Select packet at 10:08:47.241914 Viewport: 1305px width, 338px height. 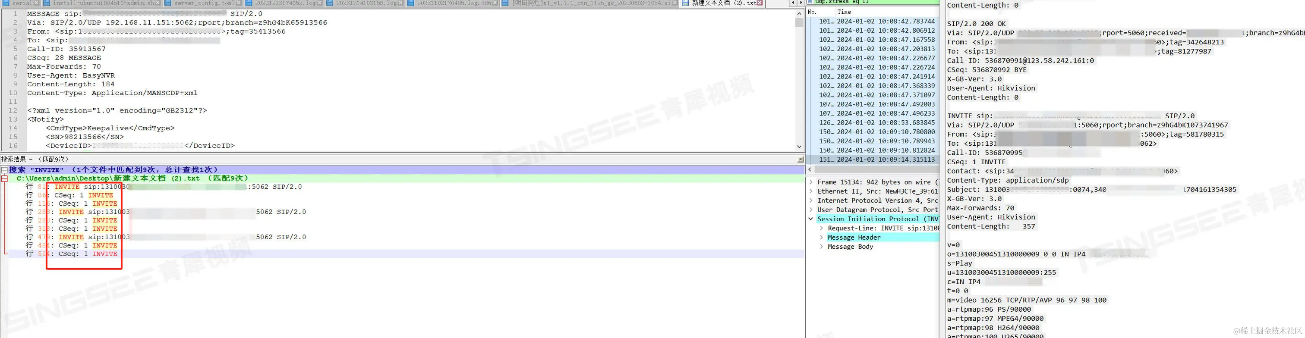pyautogui.click(x=872, y=76)
